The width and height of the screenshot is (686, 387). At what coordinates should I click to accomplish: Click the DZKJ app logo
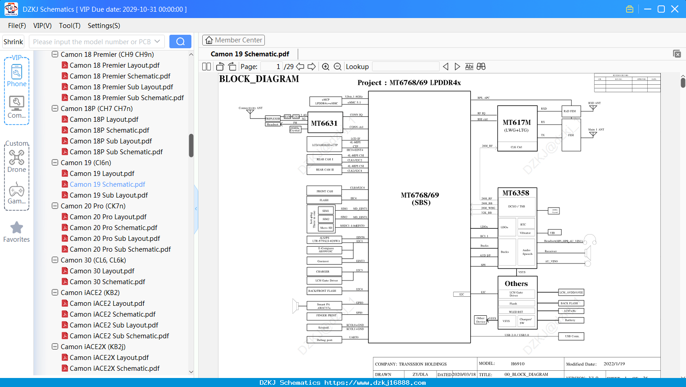(11, 9)
